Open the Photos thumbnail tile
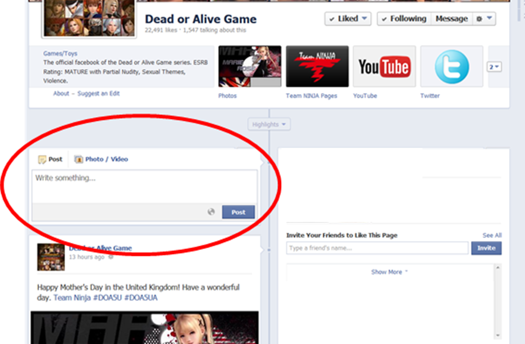525x344 pixels. pyautogui.click(x=250, y=66)
